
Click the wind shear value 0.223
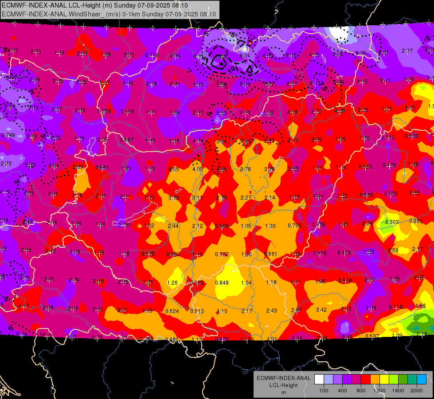[197, 283]
